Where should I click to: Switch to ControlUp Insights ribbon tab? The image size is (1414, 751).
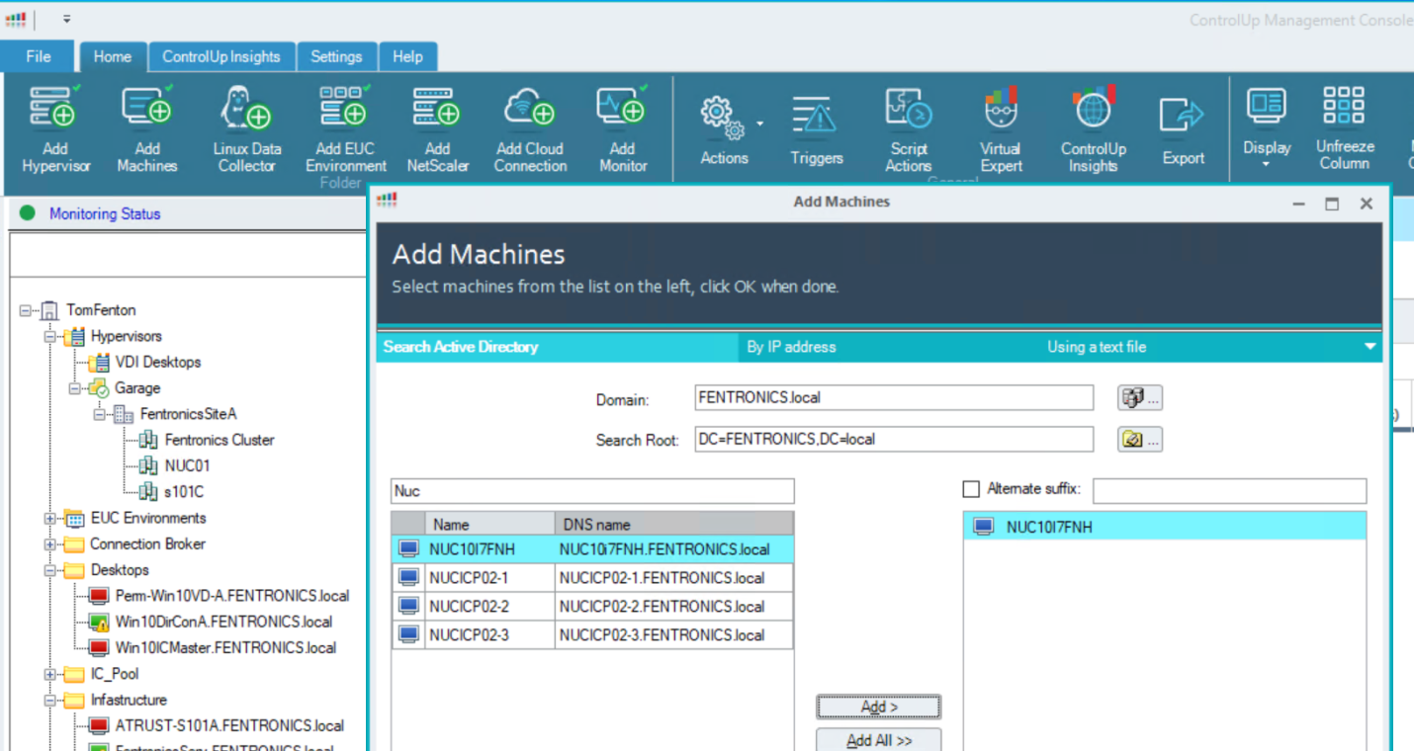pos(221,56)
